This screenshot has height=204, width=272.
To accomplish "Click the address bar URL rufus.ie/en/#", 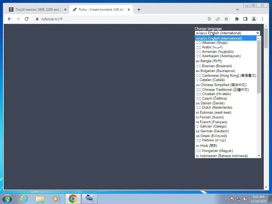I will 52,19.
